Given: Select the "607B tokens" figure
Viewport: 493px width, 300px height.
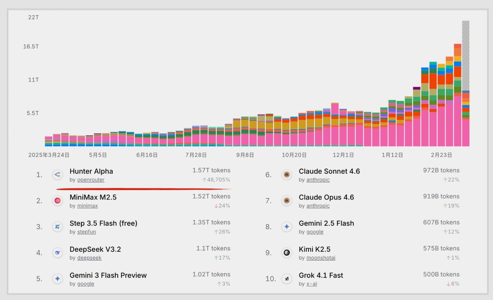Looking at the screenshot, I should tap(441, 223).
